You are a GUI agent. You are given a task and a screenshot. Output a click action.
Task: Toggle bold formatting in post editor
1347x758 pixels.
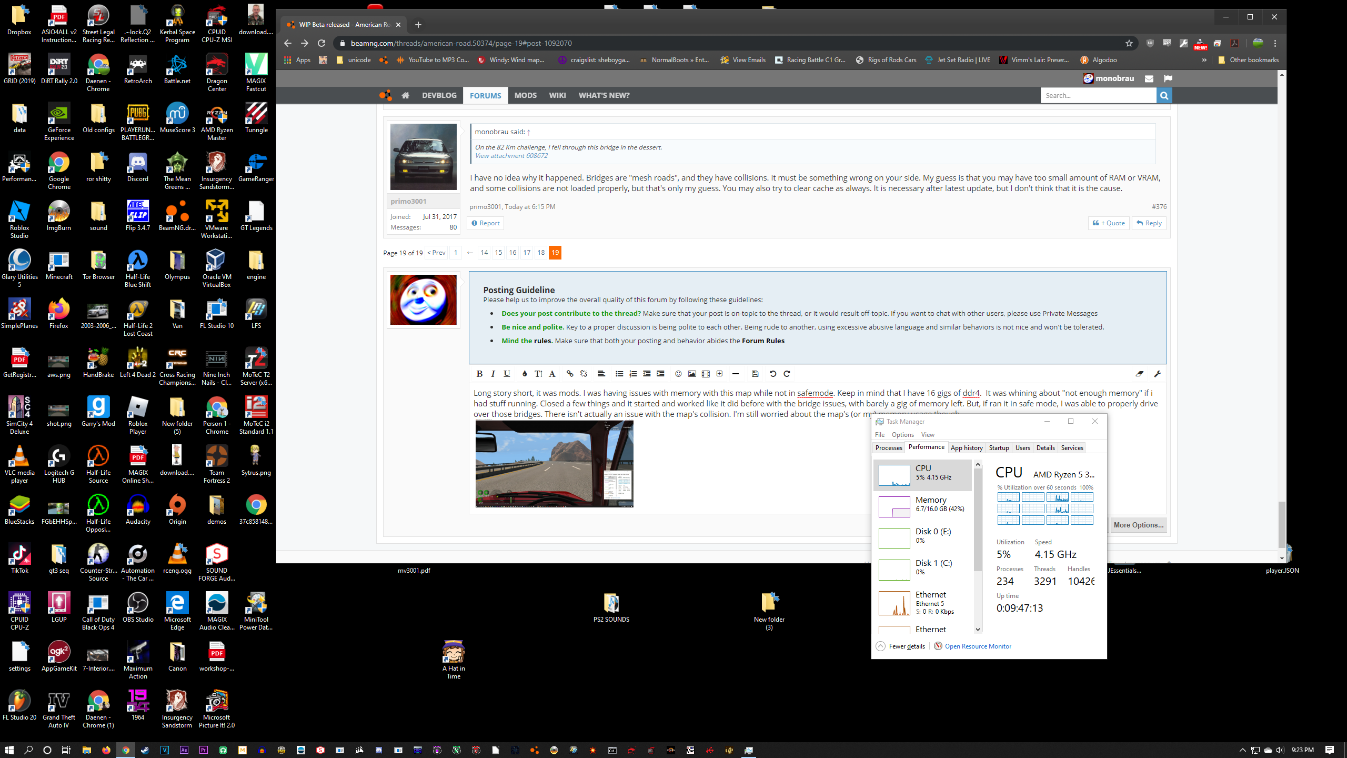479,374
